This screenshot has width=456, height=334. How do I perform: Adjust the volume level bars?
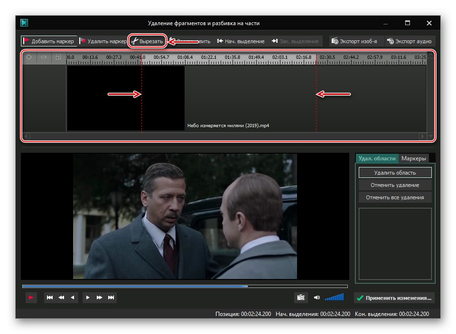click(334, 297)
